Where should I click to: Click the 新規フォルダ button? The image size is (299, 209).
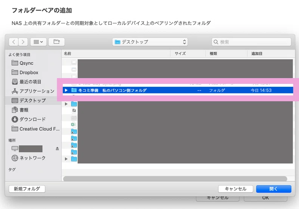27,189
